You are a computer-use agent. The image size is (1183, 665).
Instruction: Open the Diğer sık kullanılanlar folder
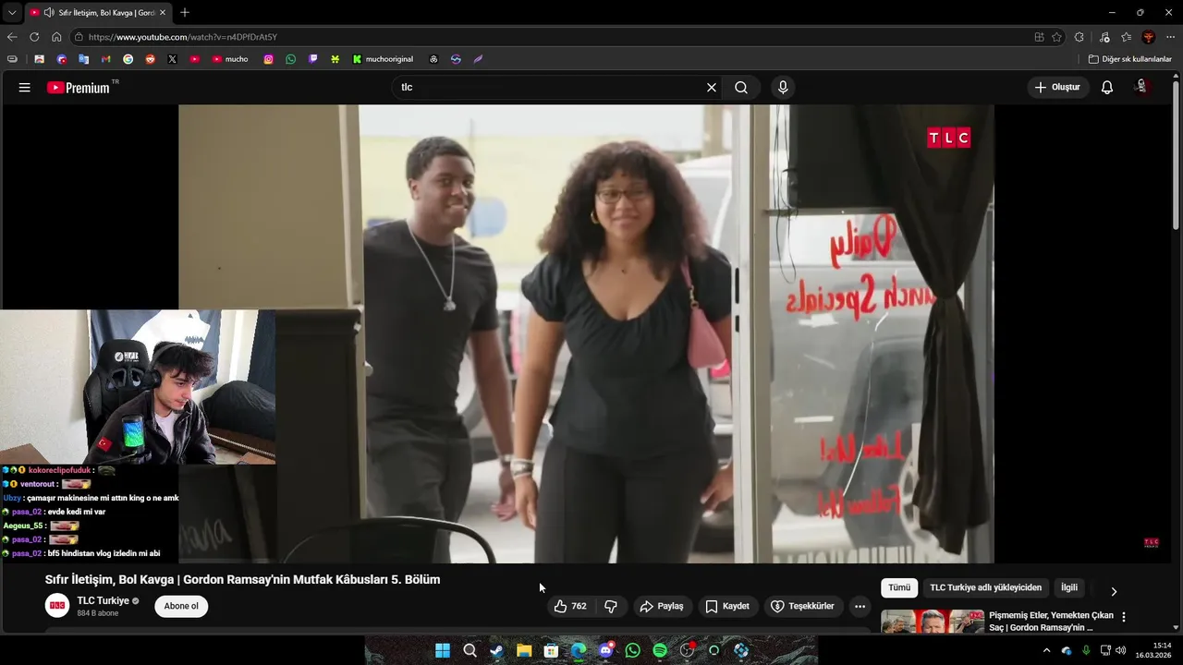(x=1129, y=59)
